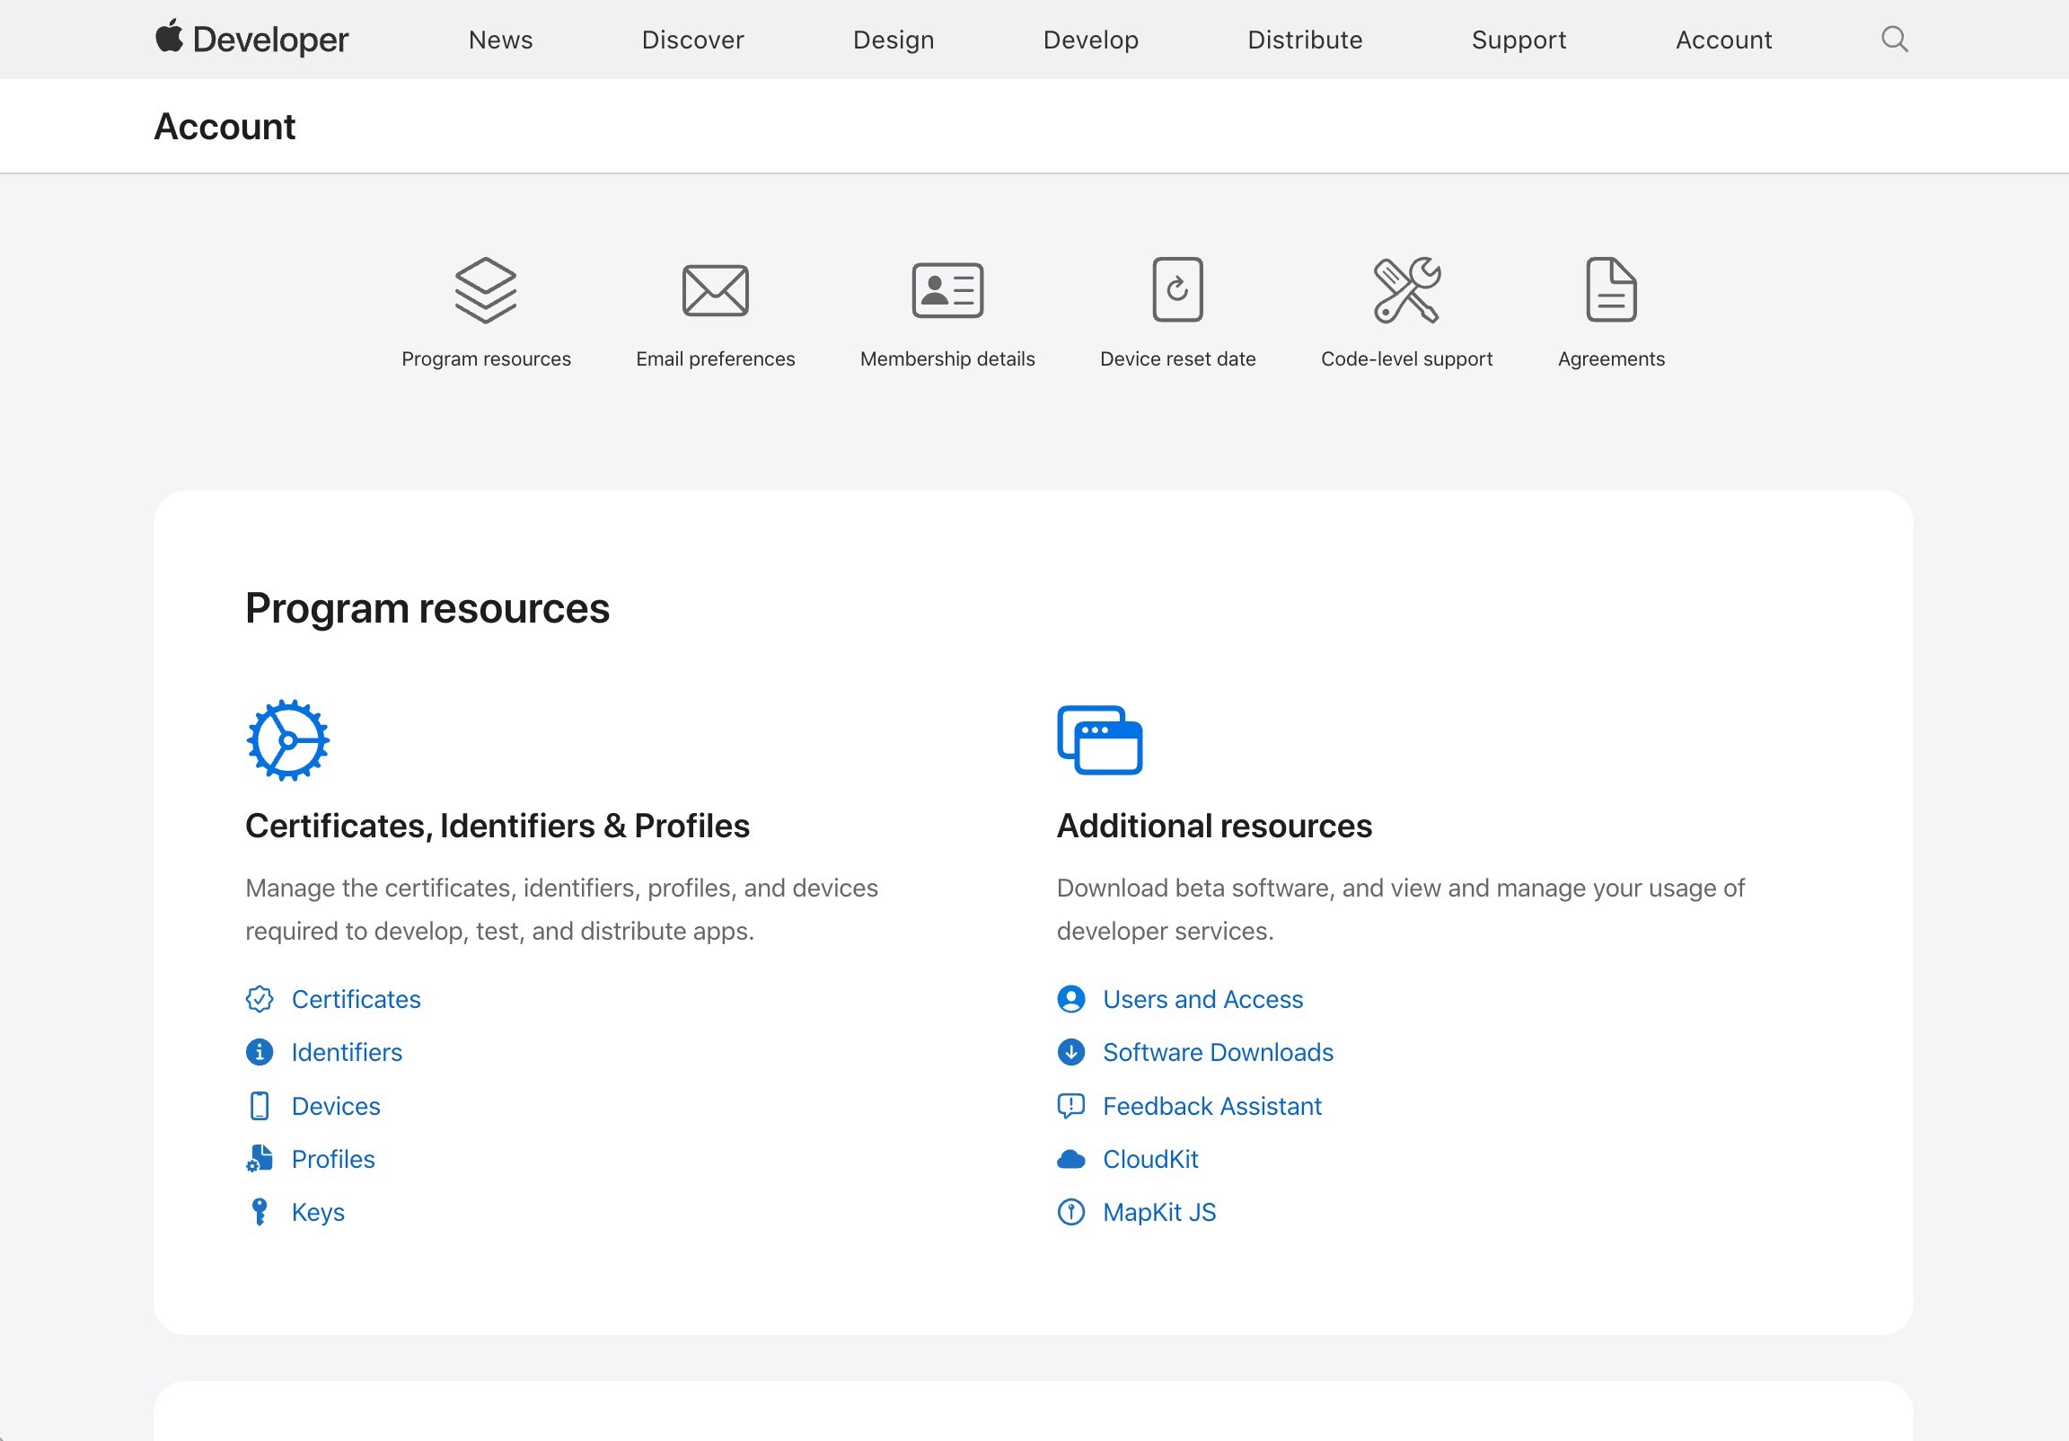
Task: Open the search magnifier icon
Action: pyautogui.click(x=1894, y=39)
